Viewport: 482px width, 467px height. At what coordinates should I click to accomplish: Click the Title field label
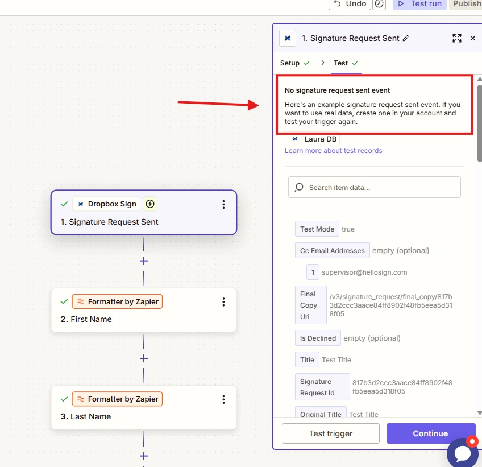point(307,359)
